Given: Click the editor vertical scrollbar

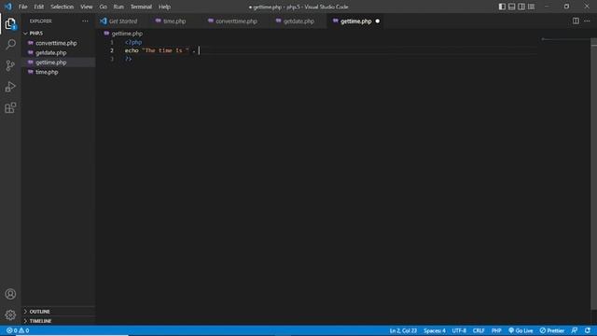Looking at the screenshot, I should (x=593, y=175).
